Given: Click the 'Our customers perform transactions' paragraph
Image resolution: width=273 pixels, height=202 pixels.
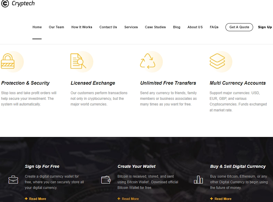Looking at the screenshot, I should tap(99, 99).
